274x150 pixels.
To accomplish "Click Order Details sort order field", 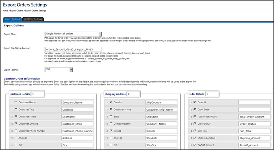I will point(212,94).
